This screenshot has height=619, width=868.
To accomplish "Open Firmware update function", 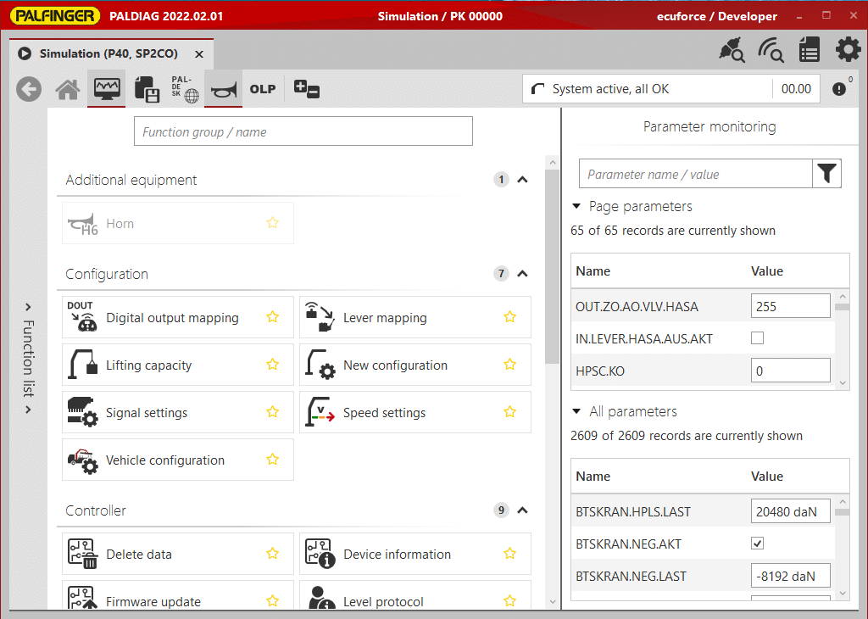I will click(x=153, y=601).
